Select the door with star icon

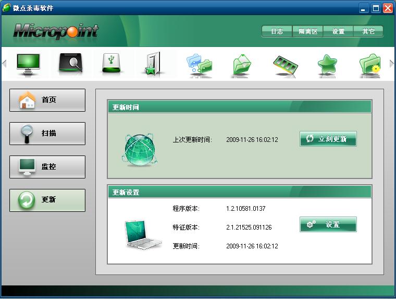coord(153,64)
